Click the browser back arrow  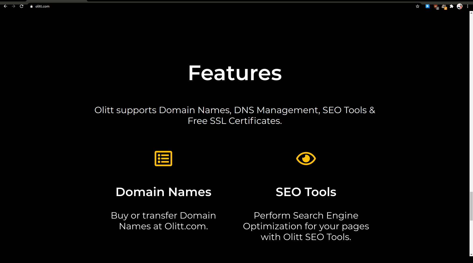(x=5, y=6)
